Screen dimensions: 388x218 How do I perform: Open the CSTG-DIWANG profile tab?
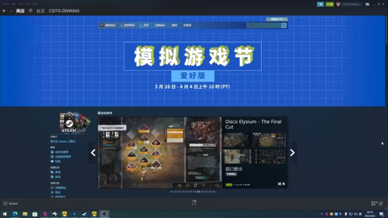pos(64,11)
